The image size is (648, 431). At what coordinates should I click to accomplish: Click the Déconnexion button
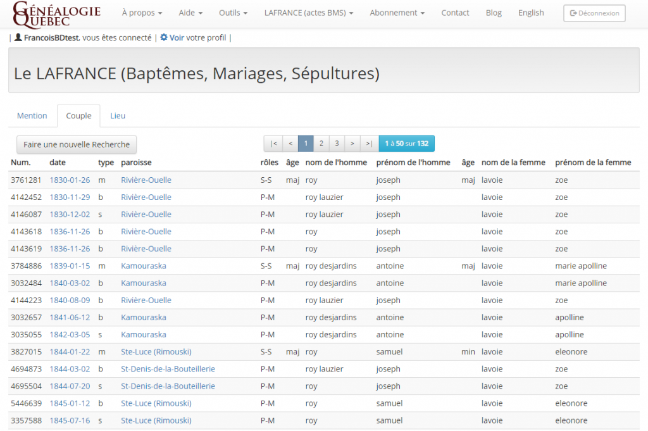click(594, 13)
